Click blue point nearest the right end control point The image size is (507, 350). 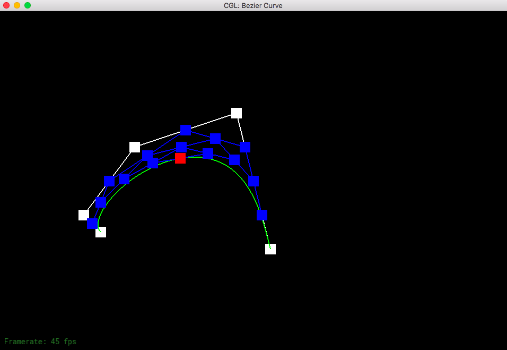point(262,215)
